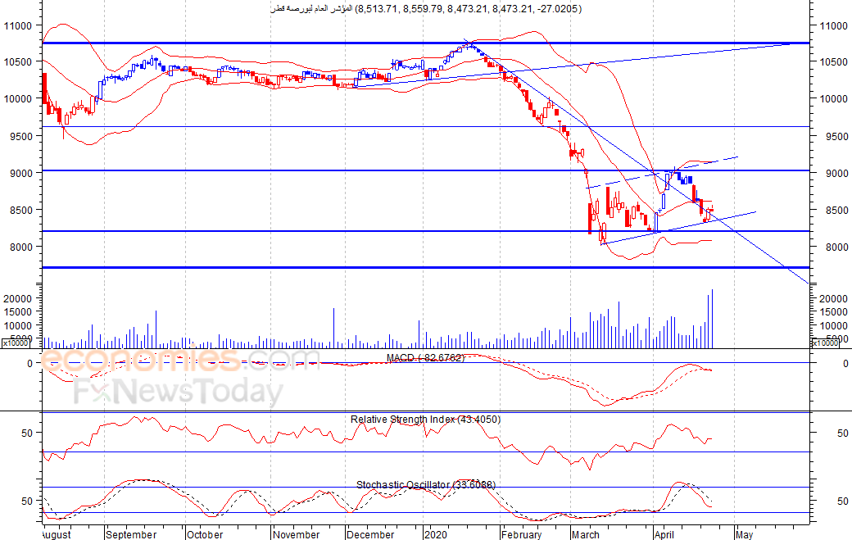Click the x10000 multiplier box on right side

click(825, 343)
